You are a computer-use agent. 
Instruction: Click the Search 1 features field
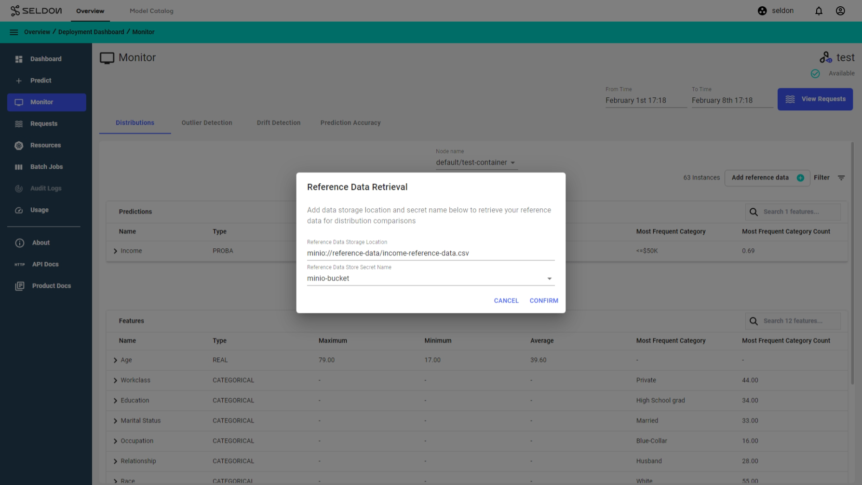click(x=793, y=212)
